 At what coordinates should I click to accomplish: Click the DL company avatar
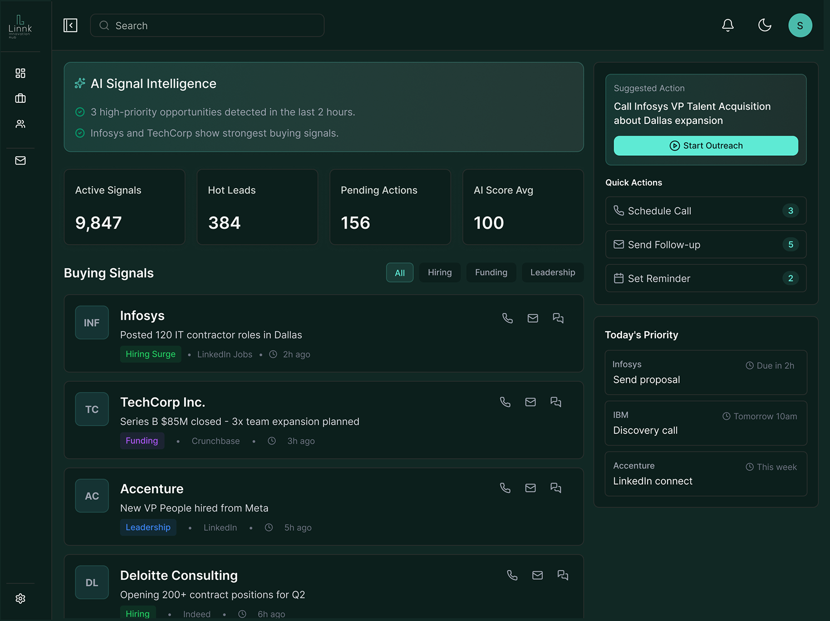click(92, 583)
